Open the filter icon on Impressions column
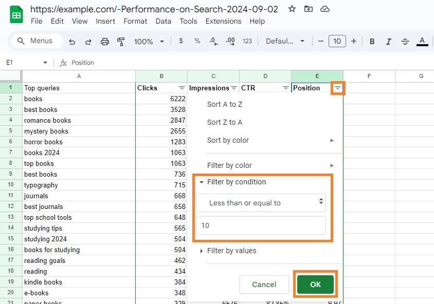Screen dimensions: 434x304 234,88
